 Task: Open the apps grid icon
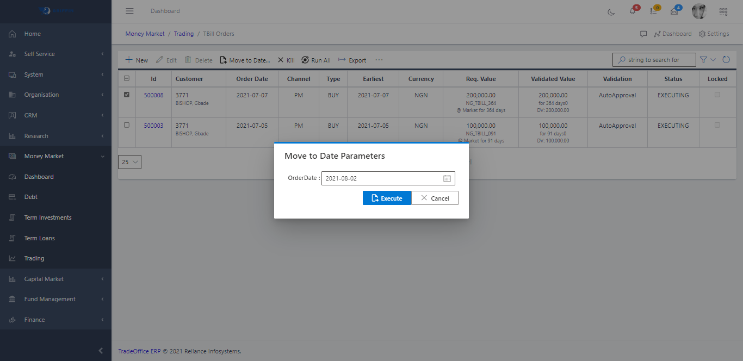tap(723, 11)
